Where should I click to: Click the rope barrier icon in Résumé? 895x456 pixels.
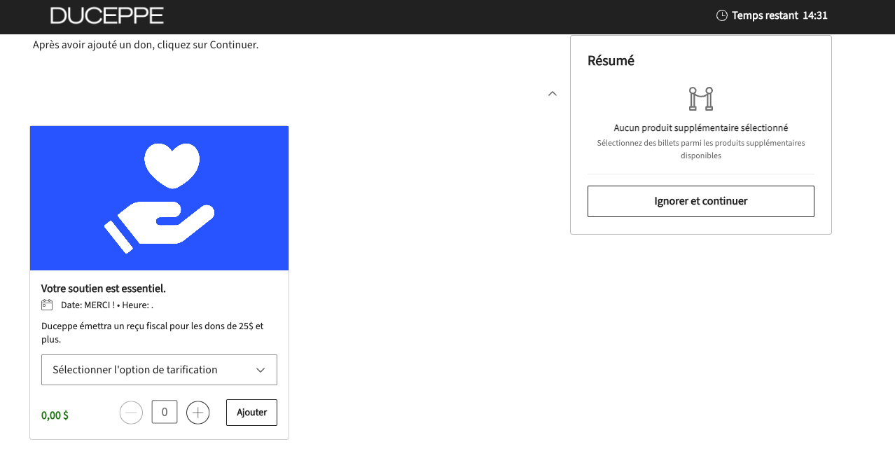click(x=700, y=99)
